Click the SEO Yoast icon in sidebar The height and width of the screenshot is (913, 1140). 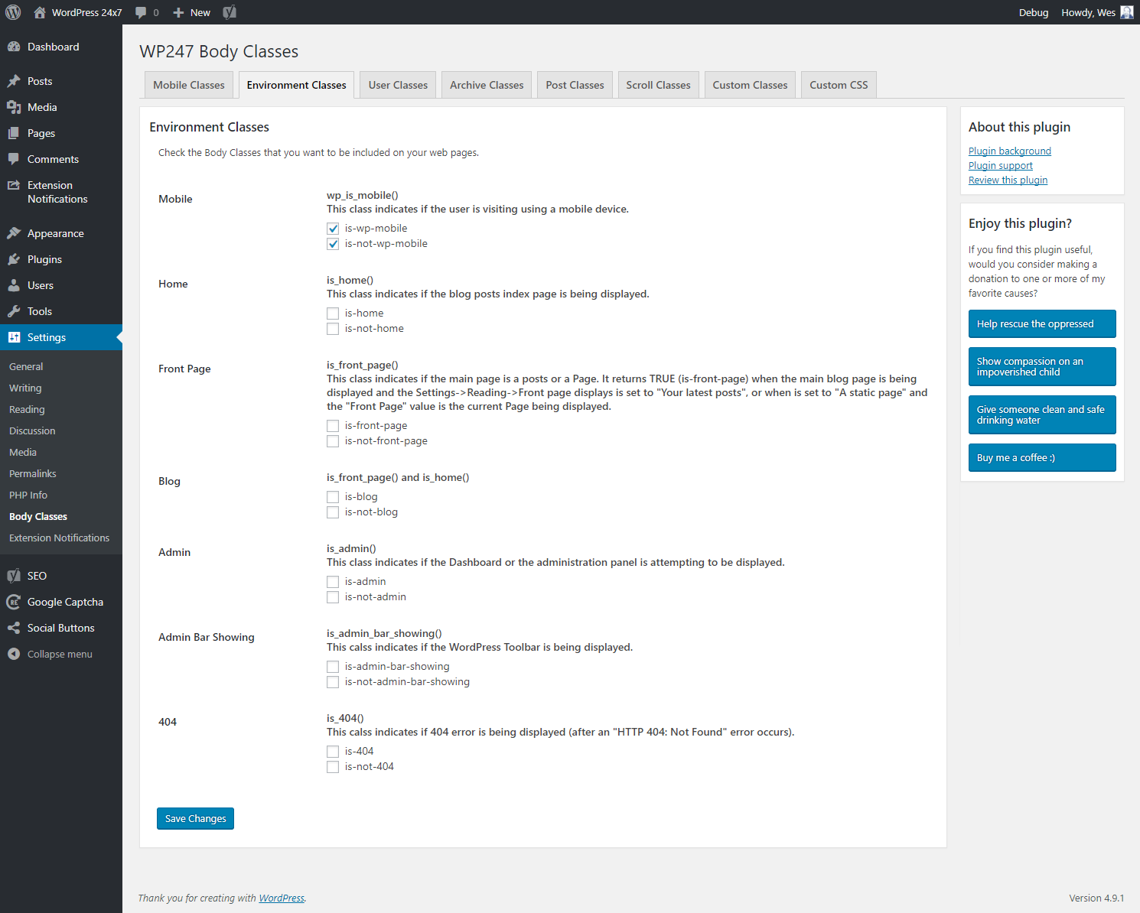[14, 576]
